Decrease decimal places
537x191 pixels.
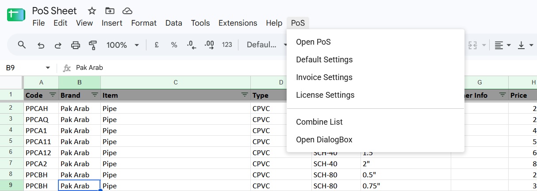point(192,45)
